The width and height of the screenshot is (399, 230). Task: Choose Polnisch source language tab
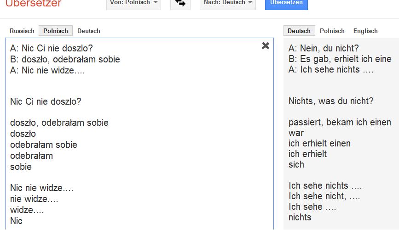(56, 31)
